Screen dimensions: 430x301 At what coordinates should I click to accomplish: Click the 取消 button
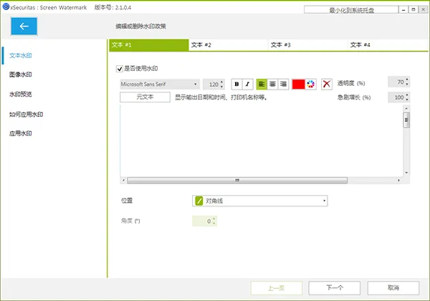pyautogui.click(x=393, y=288)
